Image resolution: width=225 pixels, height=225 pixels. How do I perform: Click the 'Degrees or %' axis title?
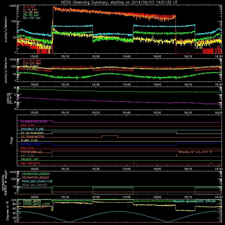click(x=7, y=211)
